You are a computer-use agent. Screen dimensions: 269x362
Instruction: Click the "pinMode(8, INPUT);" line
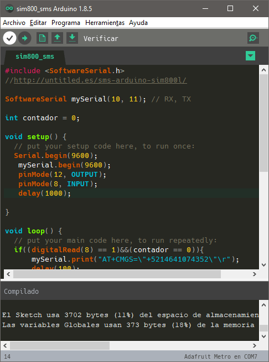click(58, 184)
